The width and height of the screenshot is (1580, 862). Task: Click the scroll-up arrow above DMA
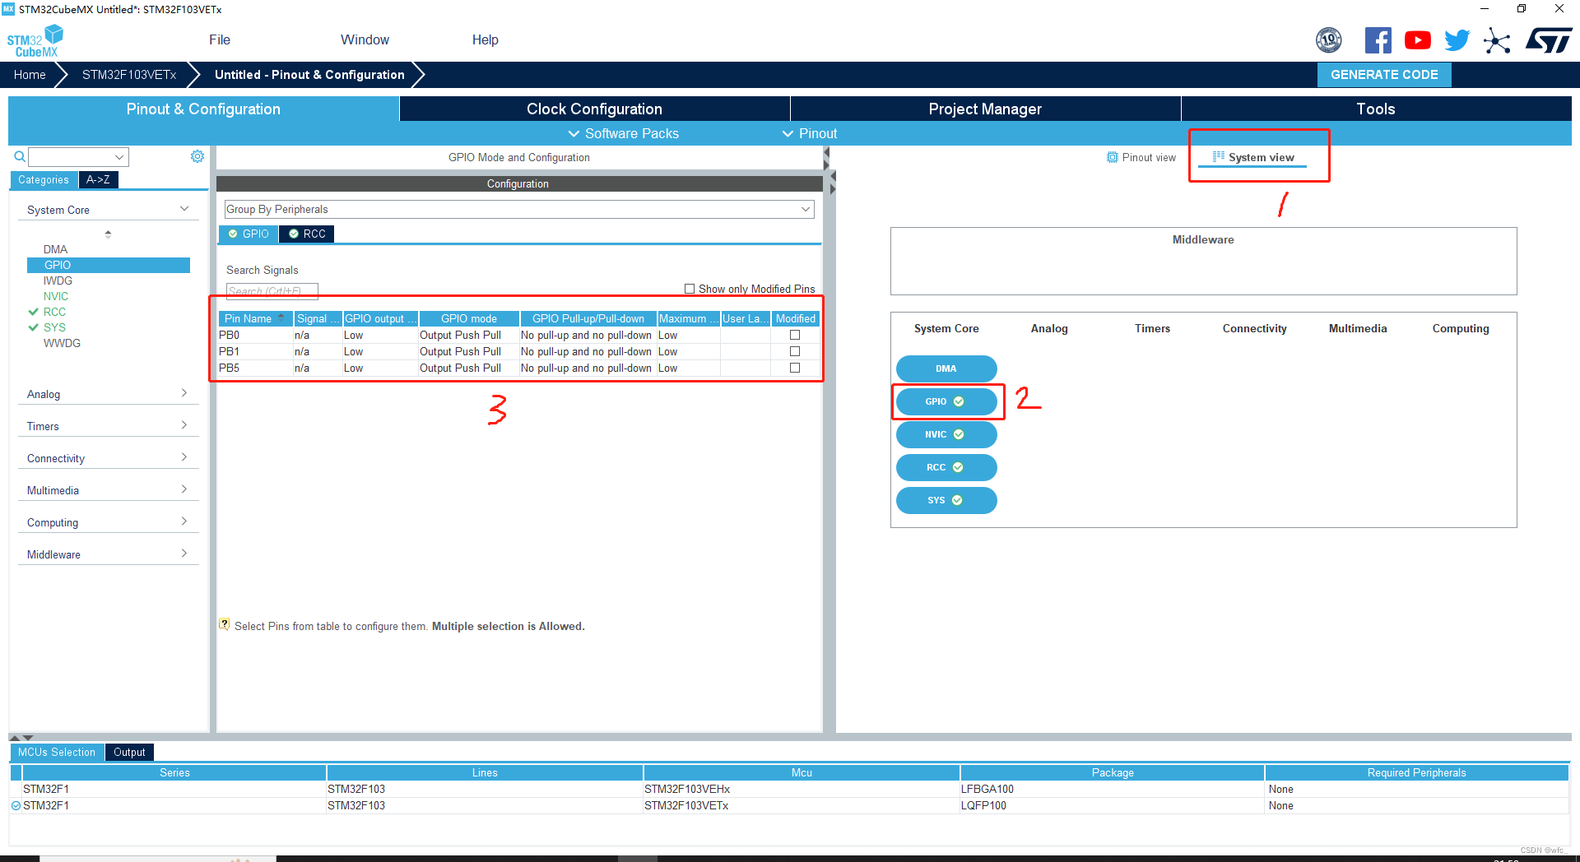[108, 234]
